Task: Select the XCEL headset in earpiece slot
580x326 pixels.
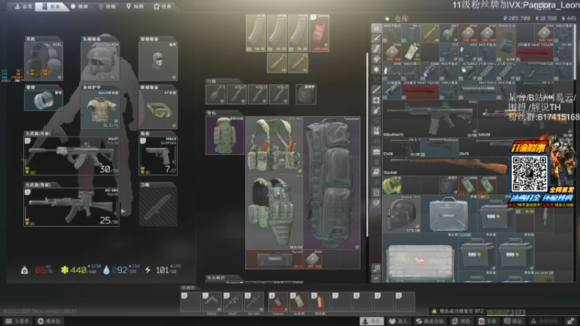Action: pyautogui.click(x=43, y=61)
